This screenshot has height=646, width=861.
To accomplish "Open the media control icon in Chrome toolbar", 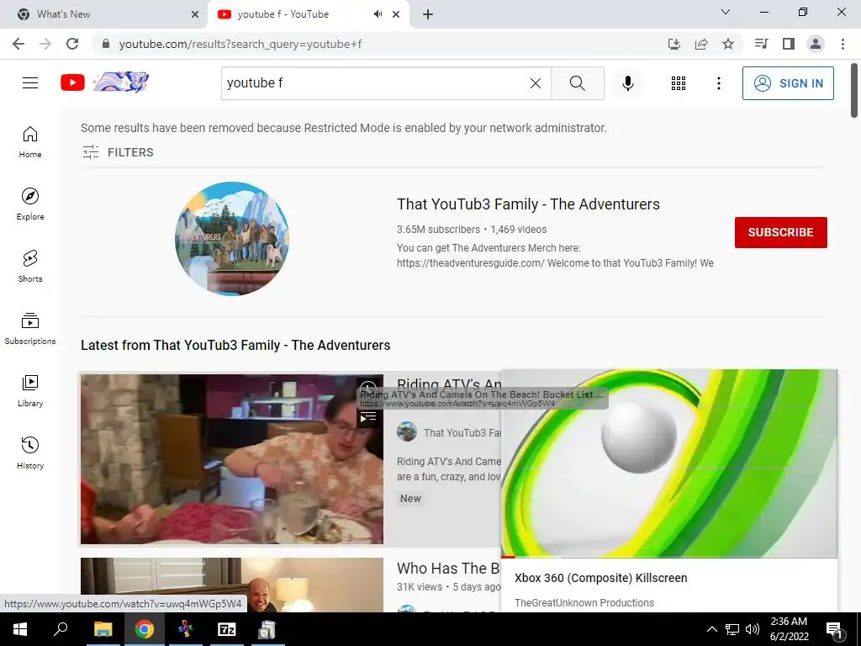I will pos(761,44).
